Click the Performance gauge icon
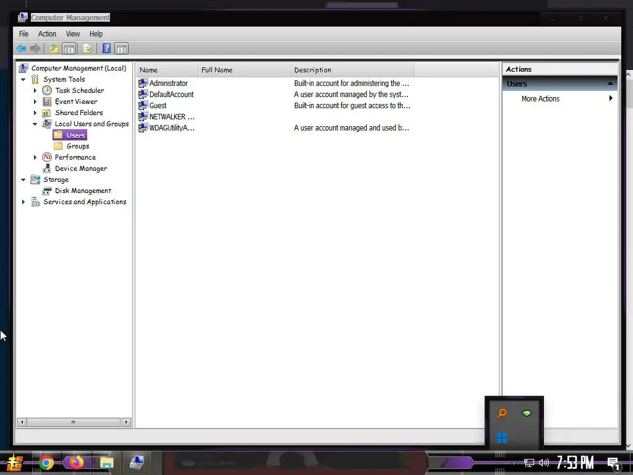 47,157
